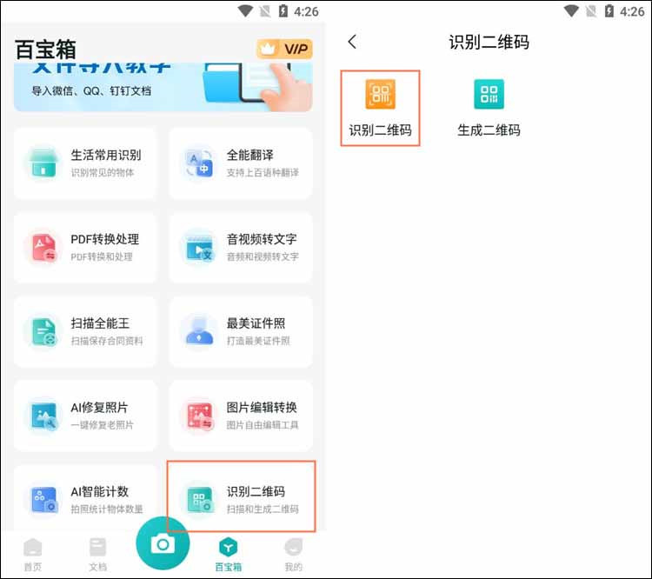Tap the file import banner

coord(163,87)
